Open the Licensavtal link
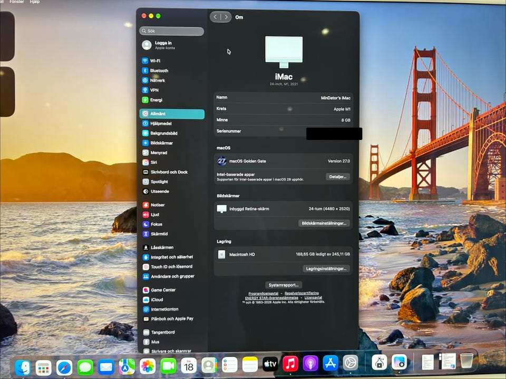This screenshot has height=379, width=506. point(313,298)
